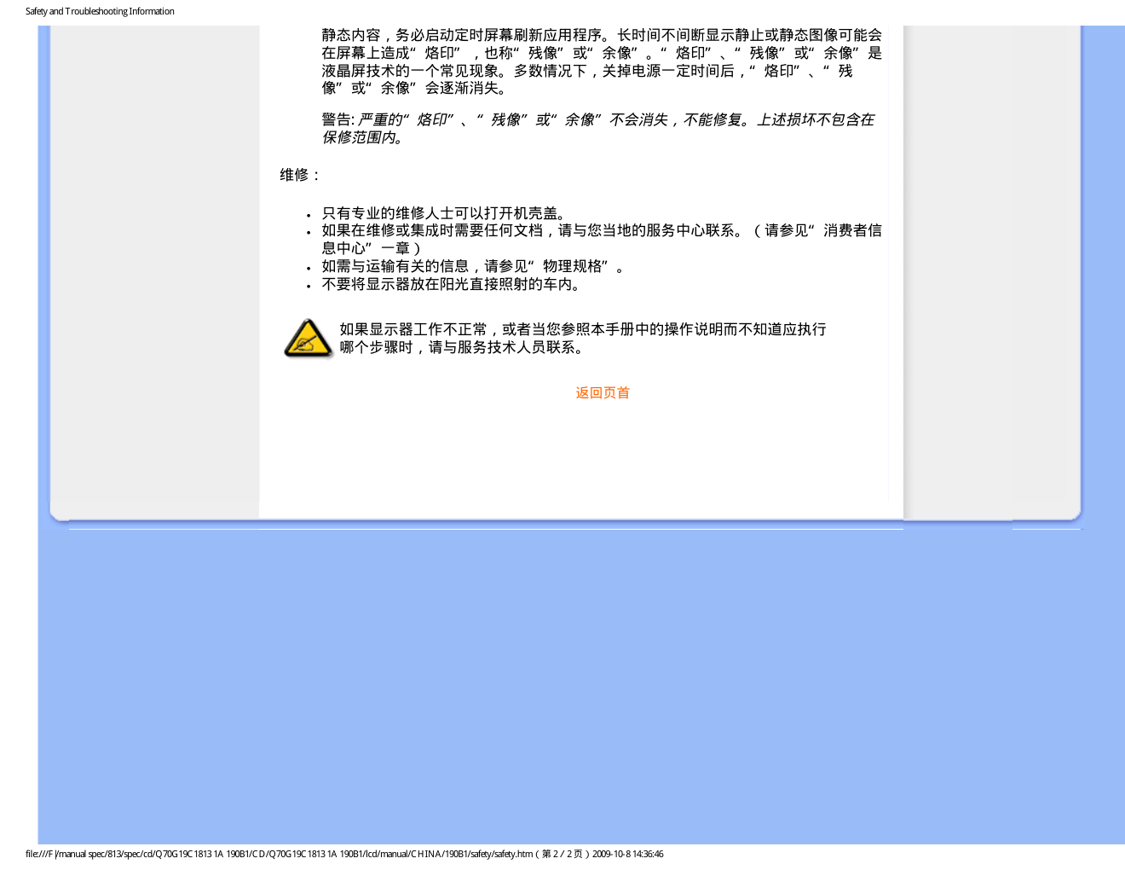Click the orange 返回页首 link
1125x870 pixels.
[x=602, y=393]
